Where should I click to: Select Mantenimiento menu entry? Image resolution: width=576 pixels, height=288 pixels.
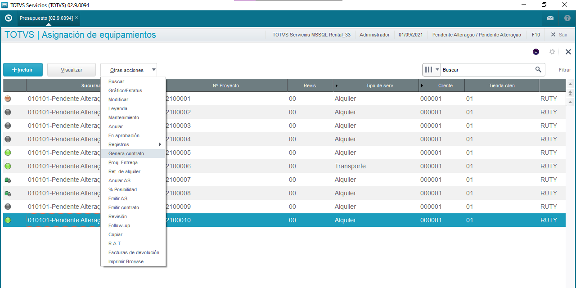tap(133, 117)
